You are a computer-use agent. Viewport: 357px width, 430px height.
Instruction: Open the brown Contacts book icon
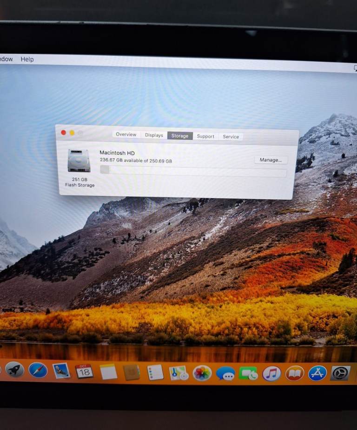tap(132, 372)
